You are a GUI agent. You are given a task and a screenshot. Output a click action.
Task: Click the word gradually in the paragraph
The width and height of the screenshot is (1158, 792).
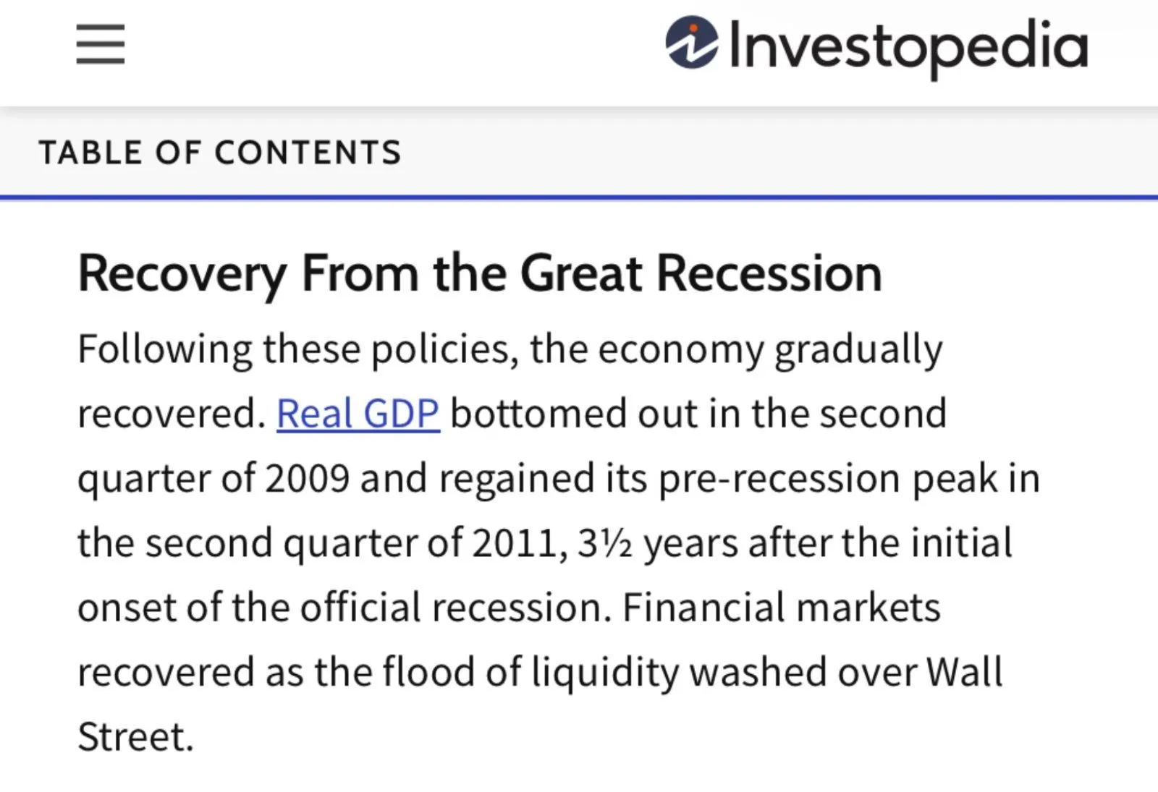pyautogui.click(x=858, y=349)
